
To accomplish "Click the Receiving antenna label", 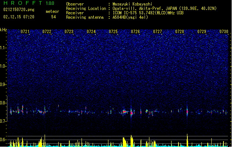I will point(85,17).
